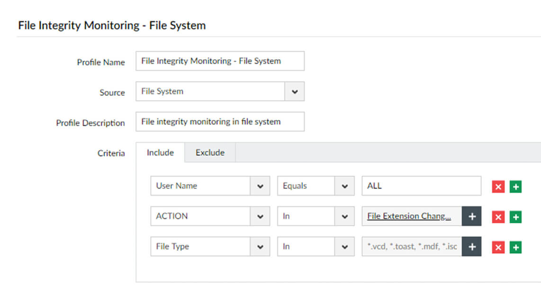Remove the User Name criteria row
Screen dimensions: 541x293
(x=498, y=186)
